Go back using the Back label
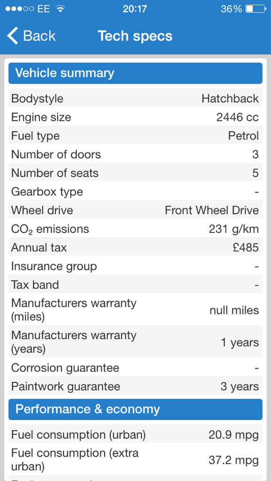Image resolution: width=271 pixels, height=481 pixels. [39, 36]
